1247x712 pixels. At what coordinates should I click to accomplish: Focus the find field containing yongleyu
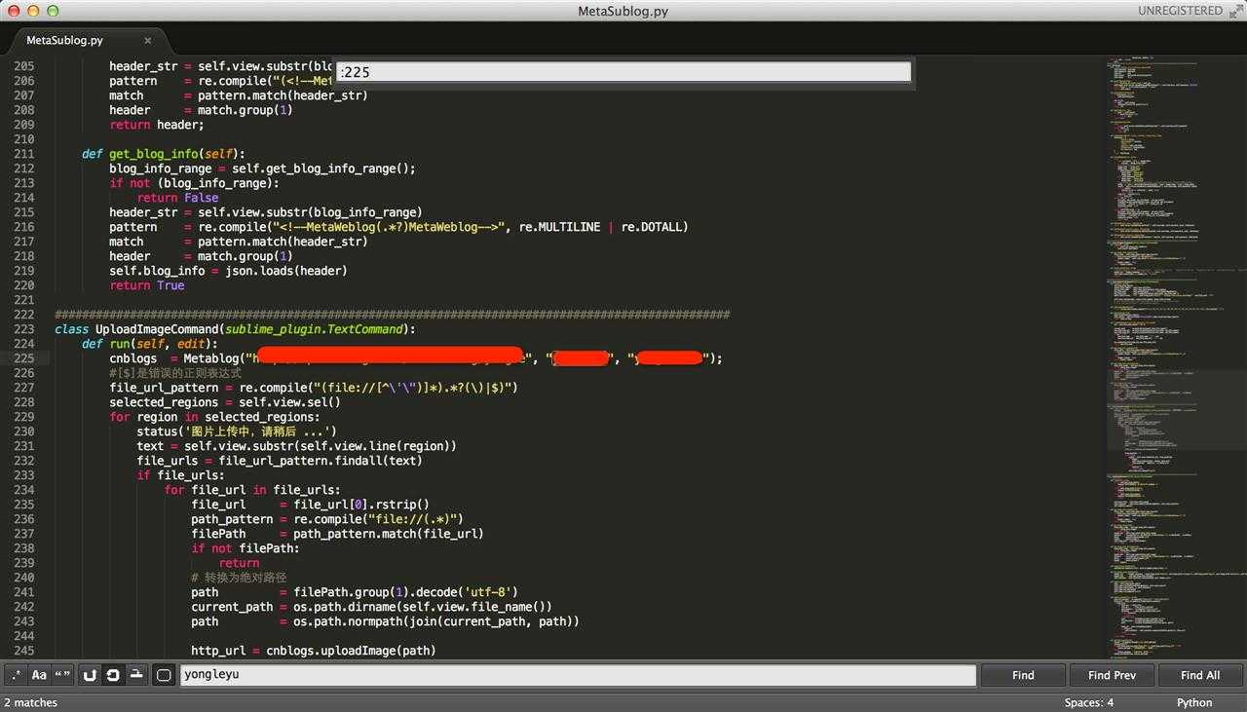pos(578,675)
